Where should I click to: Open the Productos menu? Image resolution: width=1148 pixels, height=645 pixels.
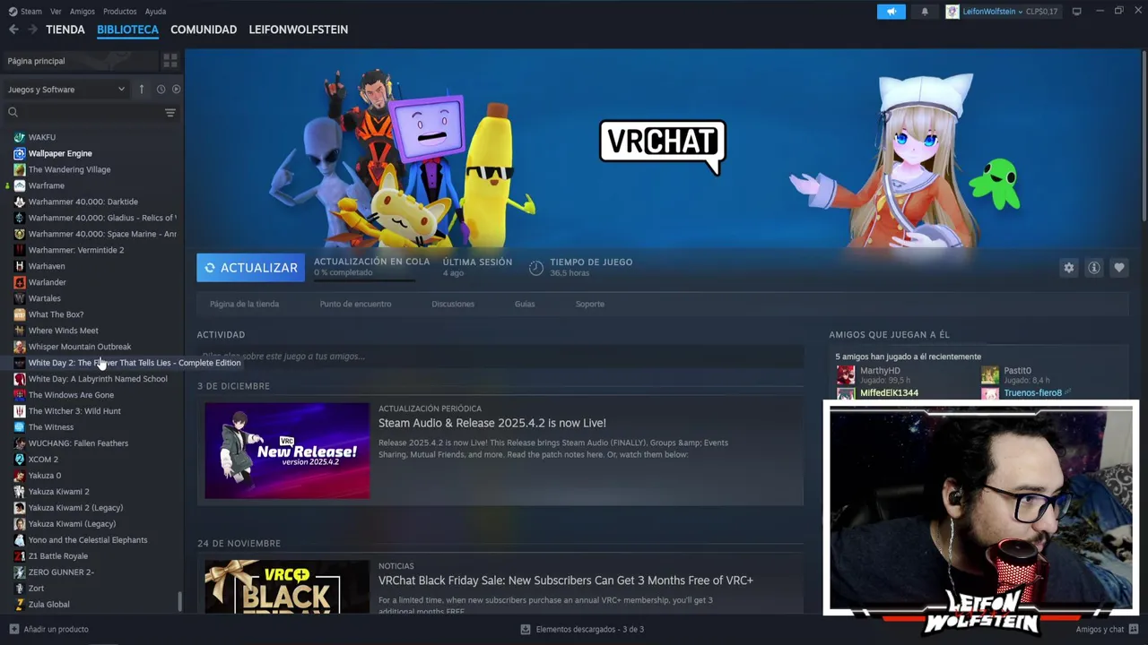coord(120,12)
